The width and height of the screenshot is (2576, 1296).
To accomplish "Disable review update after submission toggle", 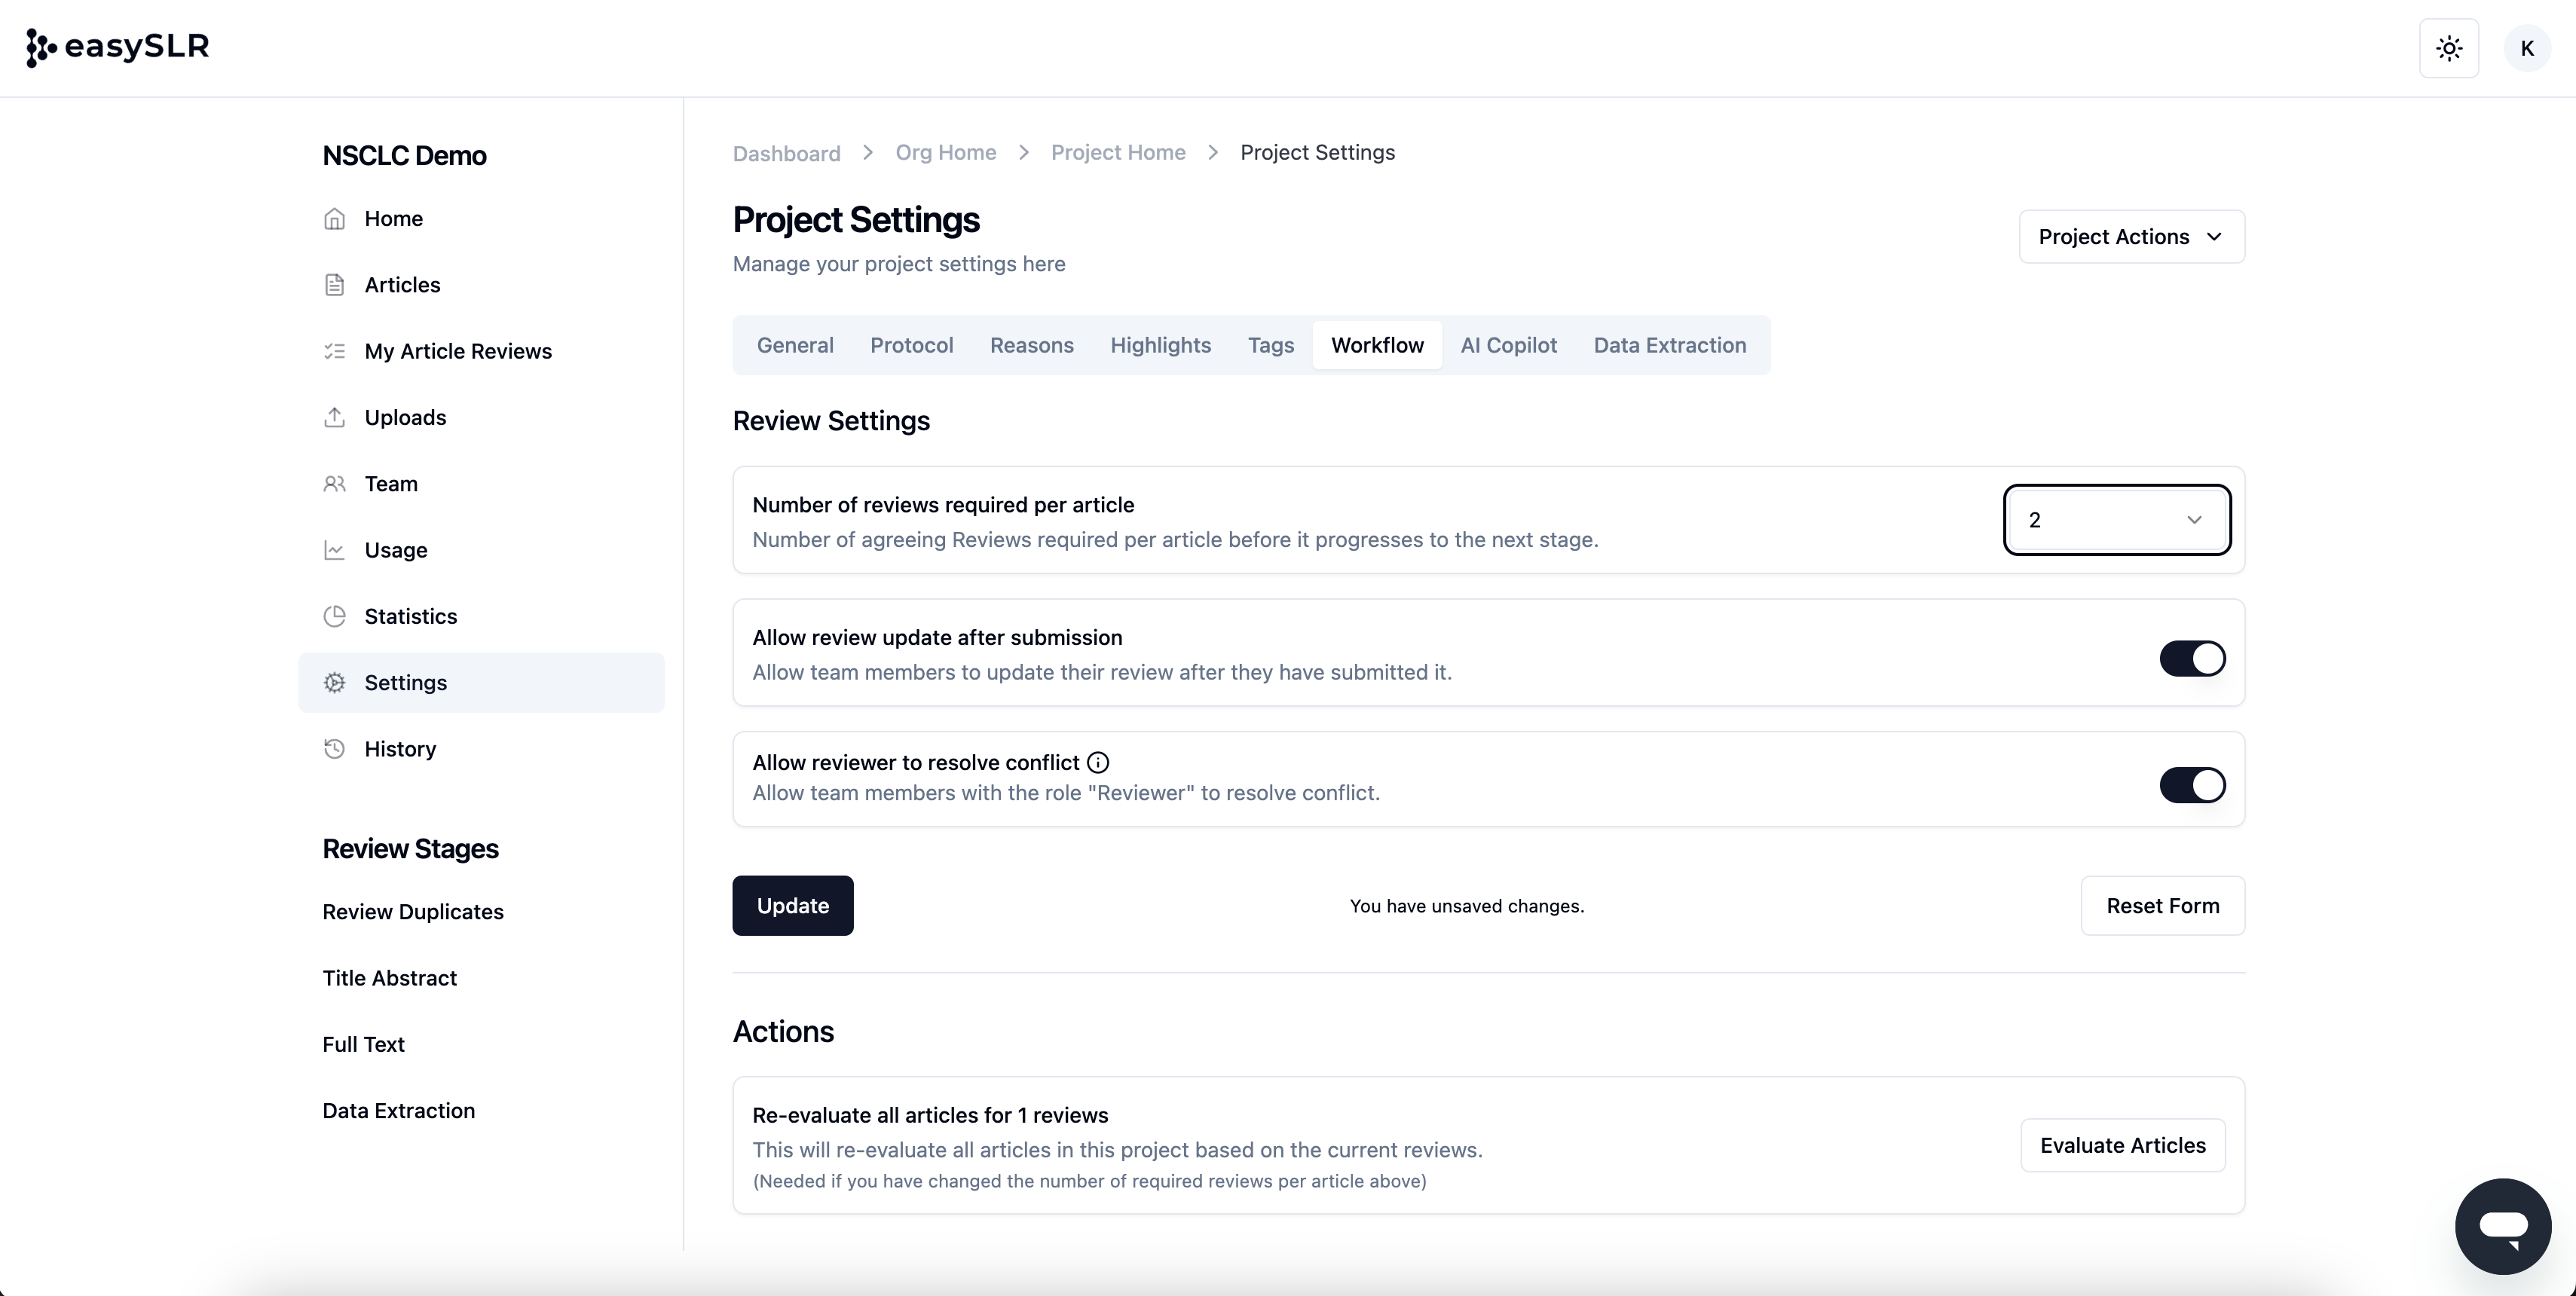I will click(2192, 659).
